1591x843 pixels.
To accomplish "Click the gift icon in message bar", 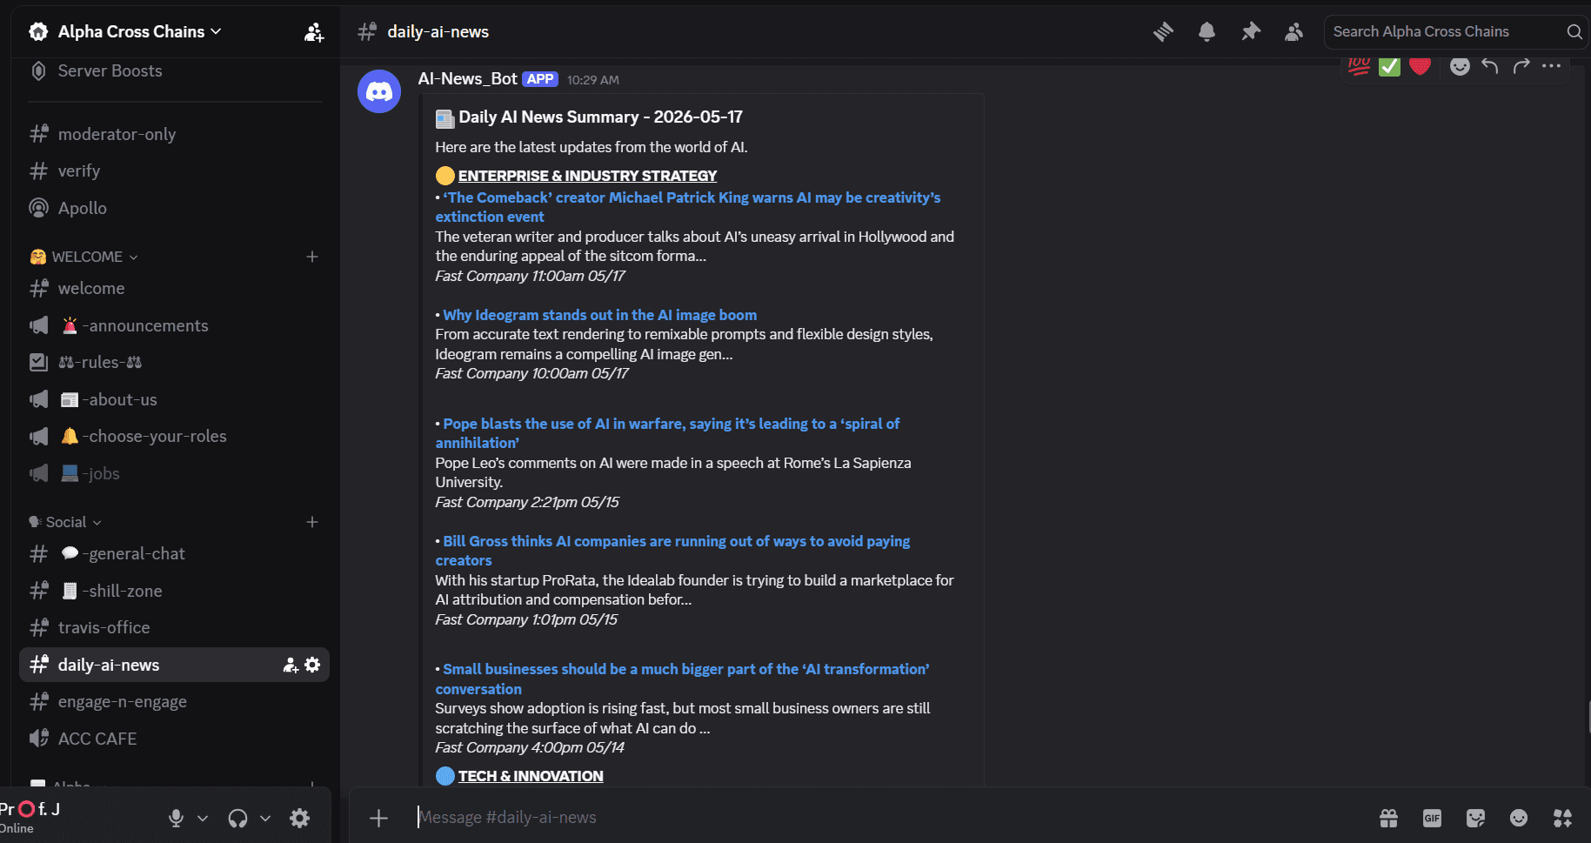I will click(1388, 818).
